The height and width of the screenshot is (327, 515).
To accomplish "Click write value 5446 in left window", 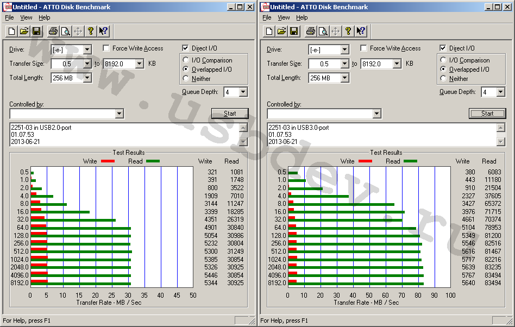I will (211, 275).
